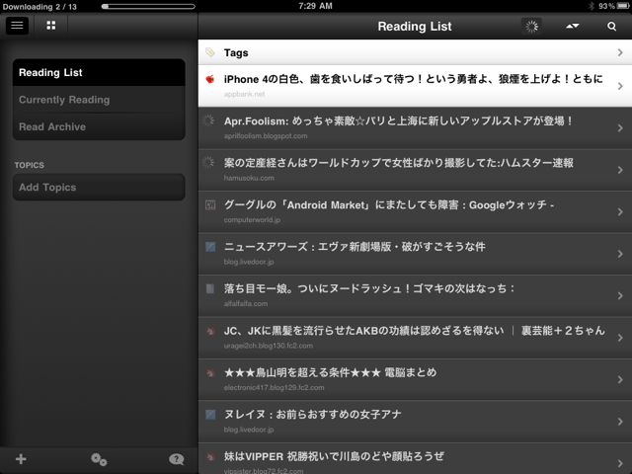
Task: Click the plus add icon
Action: pyautogui.click(x=21, y=459)
